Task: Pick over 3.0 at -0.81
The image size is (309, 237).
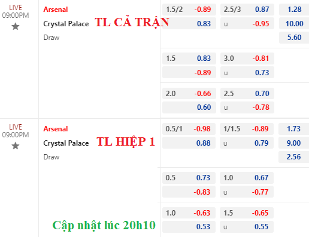Action: pos(247,59)
